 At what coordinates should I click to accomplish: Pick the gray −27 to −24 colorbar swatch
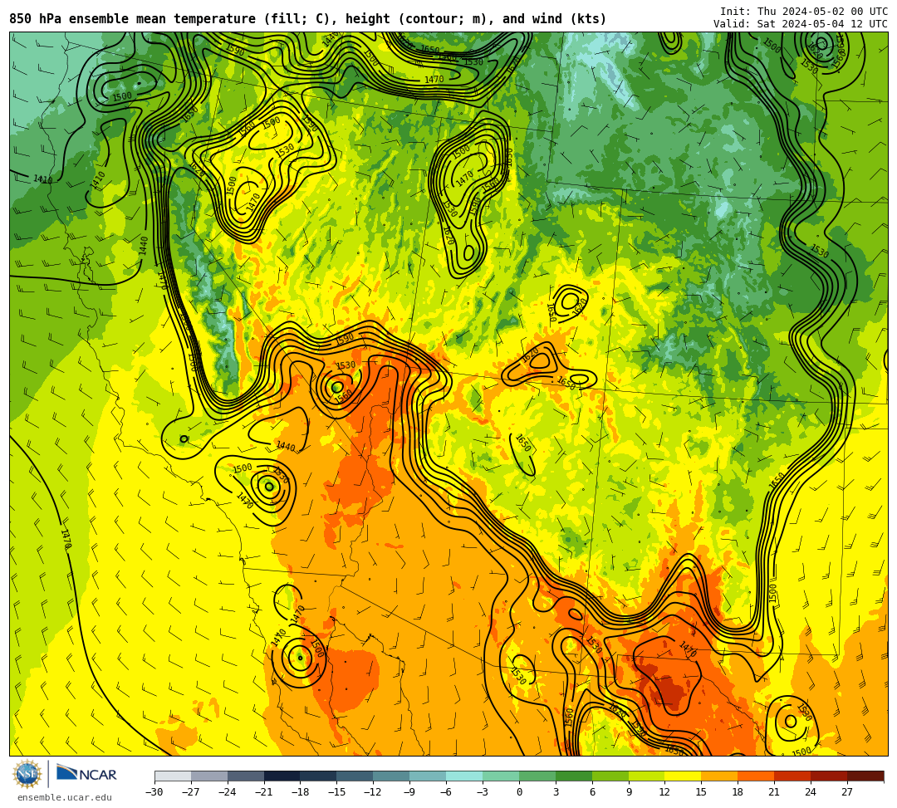209,776
